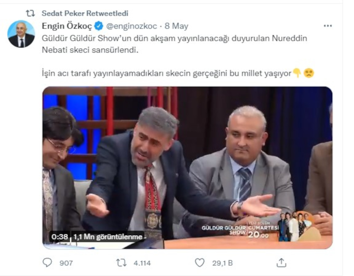
Task: Click the retweet icon beside Sedat Peker
Action: click(30, 13)
